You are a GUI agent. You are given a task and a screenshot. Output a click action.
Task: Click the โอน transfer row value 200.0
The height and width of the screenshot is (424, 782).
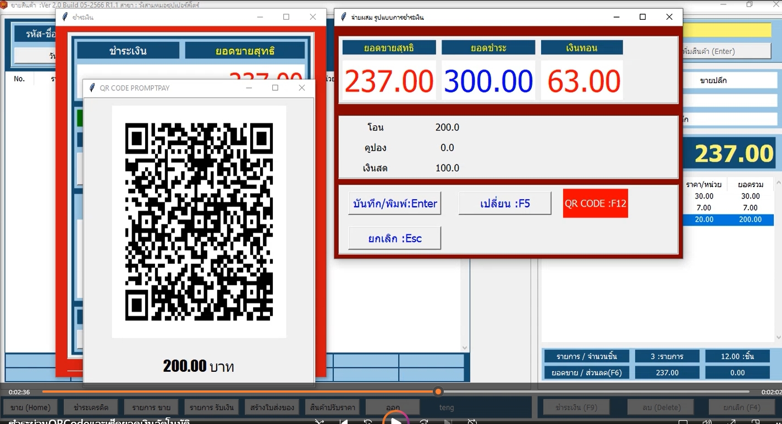(x=447, y=128)
